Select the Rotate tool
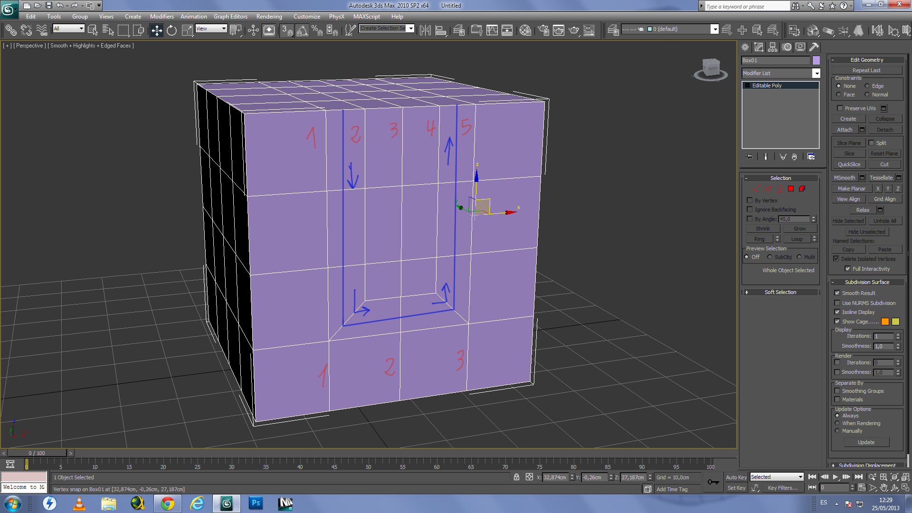Screen dimensions: 912x513 point(171,30)
